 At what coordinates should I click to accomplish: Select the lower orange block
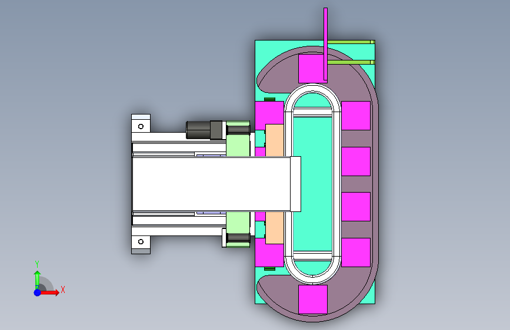275,228
